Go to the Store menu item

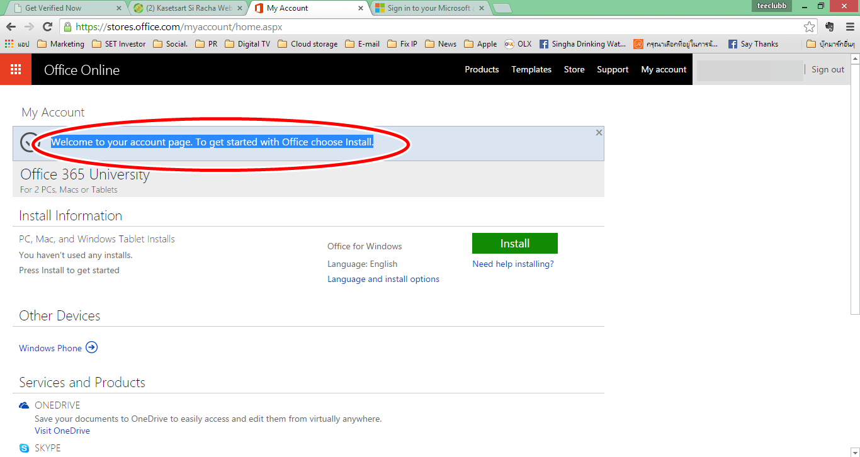(574, 69)
